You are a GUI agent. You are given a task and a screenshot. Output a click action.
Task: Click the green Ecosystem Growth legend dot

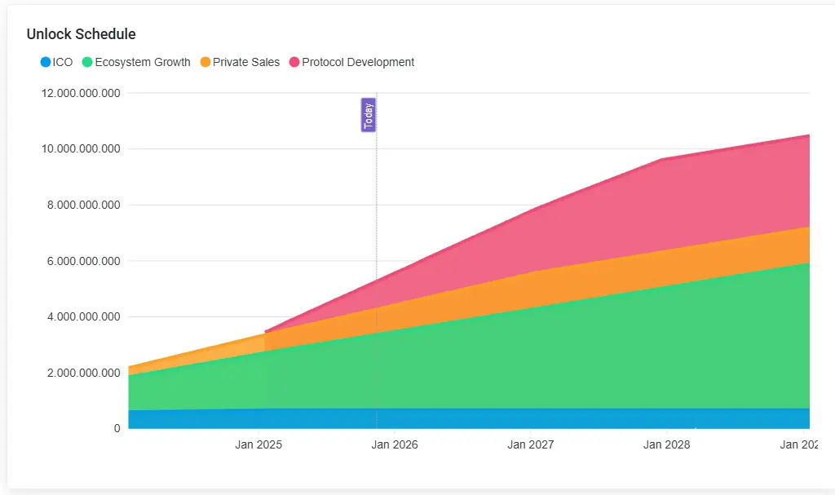87,62
